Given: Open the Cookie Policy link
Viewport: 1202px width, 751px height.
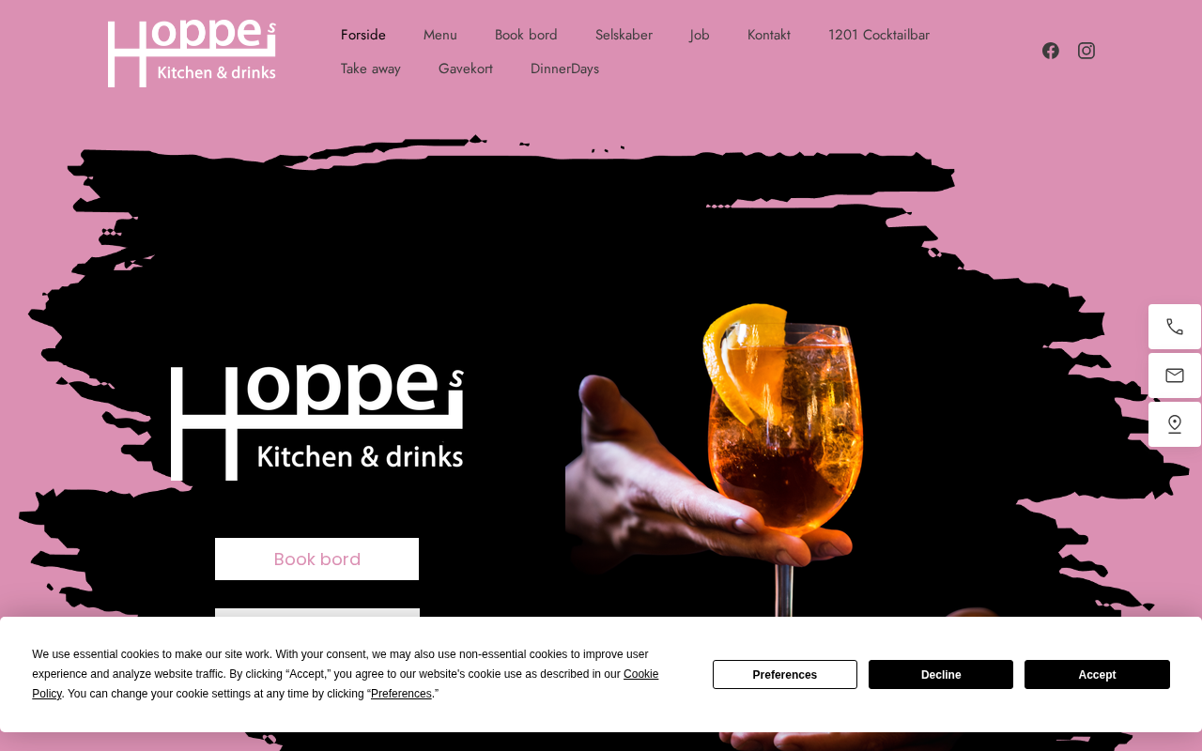Looking at the screenshot, I should click(x=346, y=683).
